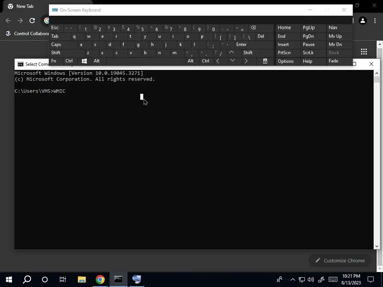Click Options key on On-Screen Keyboard
The width and height of the screenshot is (383, 287).
[288, 61]
